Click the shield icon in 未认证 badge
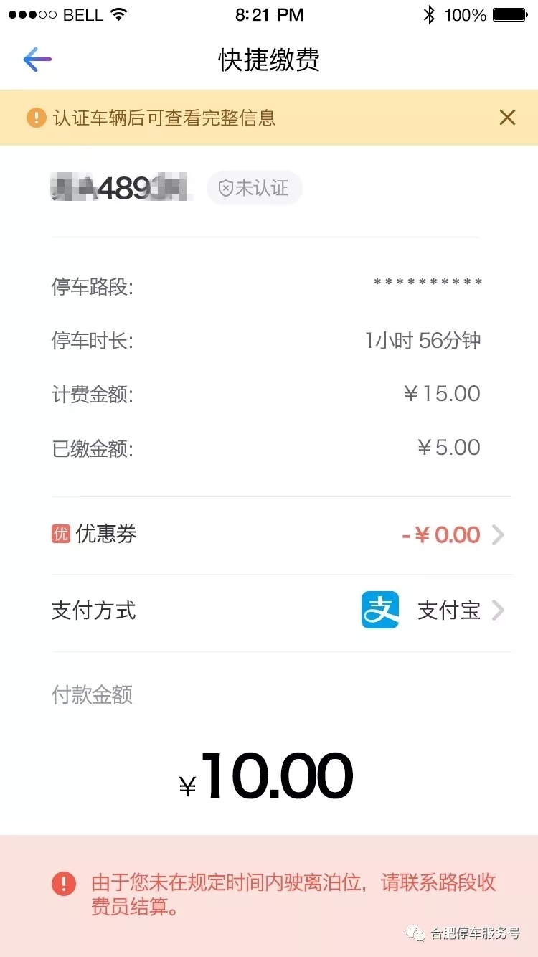This screenshot has width=538, height=957. click(225, 189)
